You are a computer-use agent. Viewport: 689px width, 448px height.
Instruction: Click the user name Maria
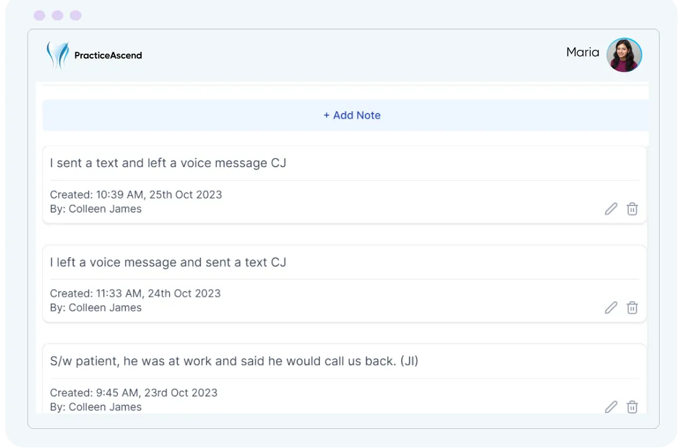[582, 52]
